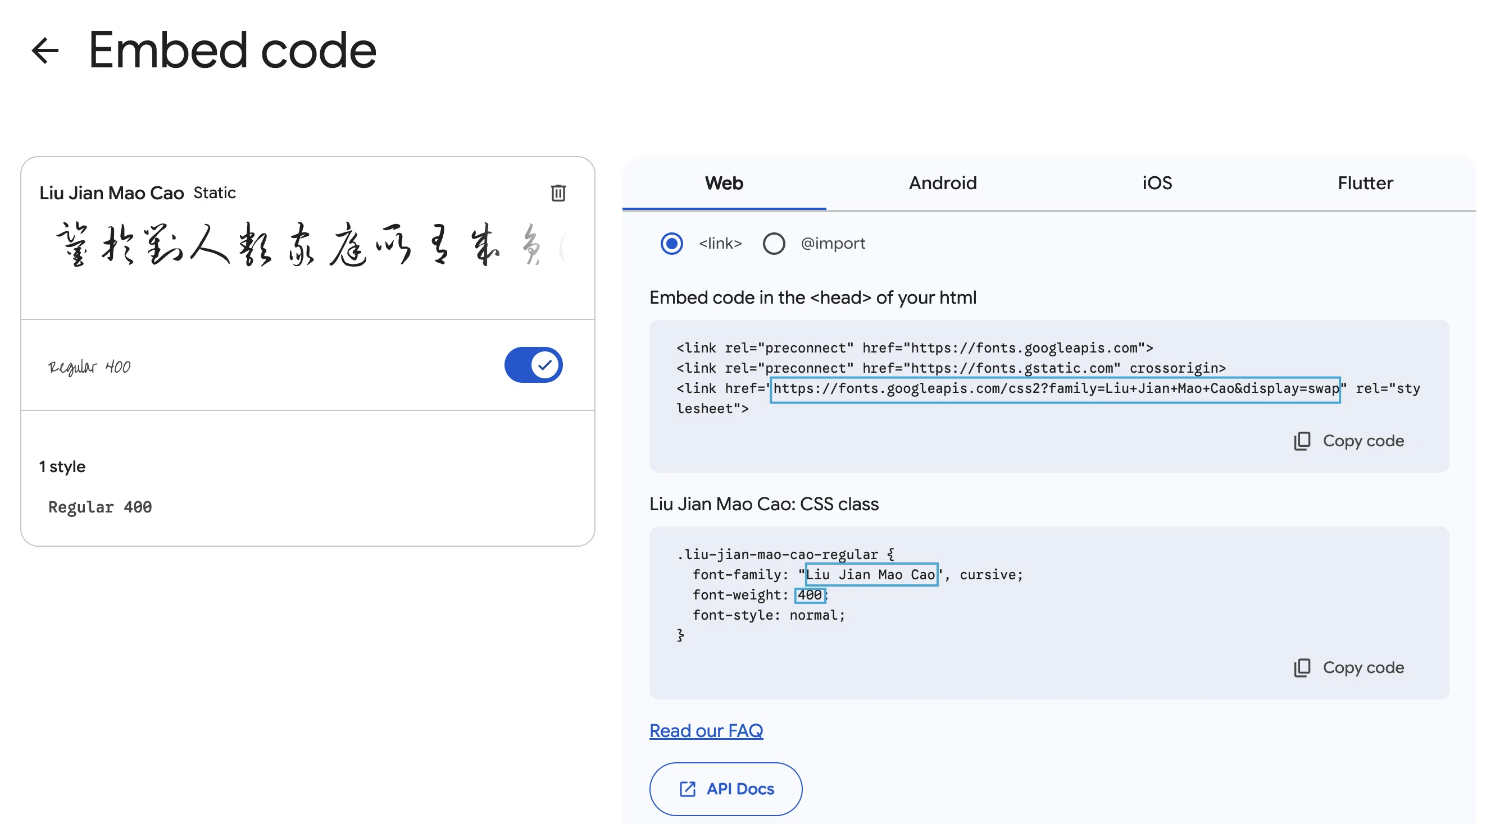Open the Flutter tab
Viewport: 1509px width, 824px height.
(x=1366, y=183)
